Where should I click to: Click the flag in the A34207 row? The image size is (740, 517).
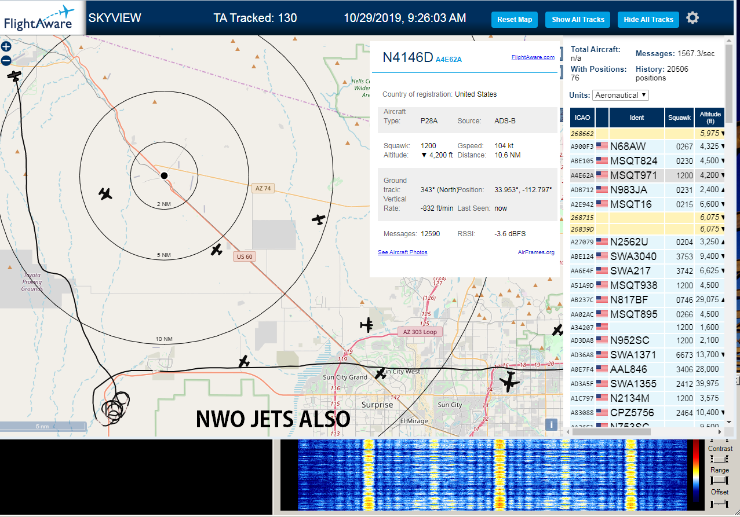pyautogui.click(x=602, y=327)
